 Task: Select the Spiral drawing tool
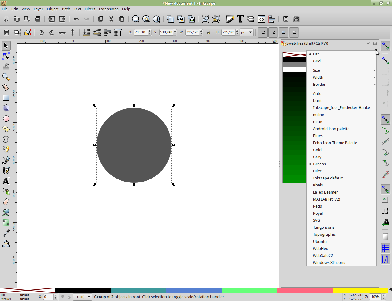point(6,140)
